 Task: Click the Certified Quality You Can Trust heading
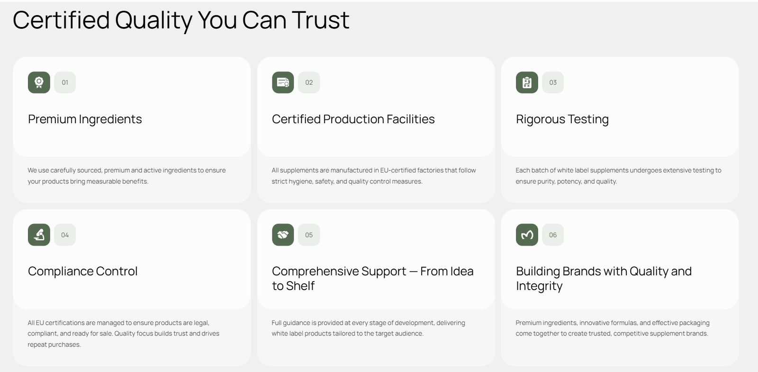pos(180,20)
